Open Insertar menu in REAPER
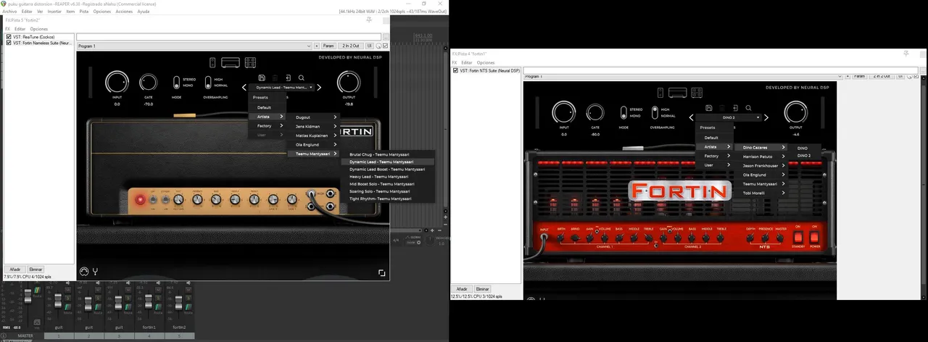 54,12
